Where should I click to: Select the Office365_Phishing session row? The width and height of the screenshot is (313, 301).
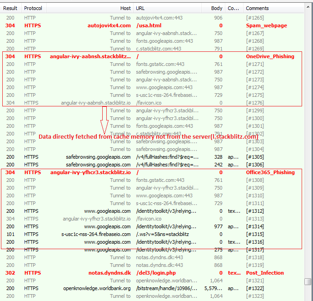tap(270, 172)
